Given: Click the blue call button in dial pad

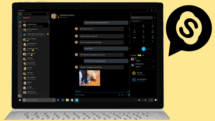Looking at the screenshot, I should pos(144,49).
